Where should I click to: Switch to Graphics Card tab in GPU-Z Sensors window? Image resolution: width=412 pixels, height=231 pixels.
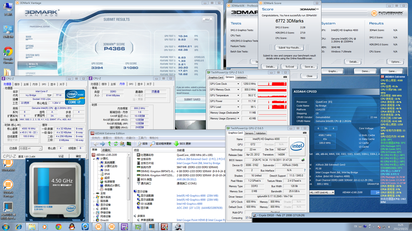[216, 77]
